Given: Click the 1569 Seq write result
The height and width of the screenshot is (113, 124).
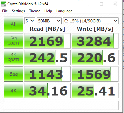Looking at the screenshot, I should tap(95, 74).
